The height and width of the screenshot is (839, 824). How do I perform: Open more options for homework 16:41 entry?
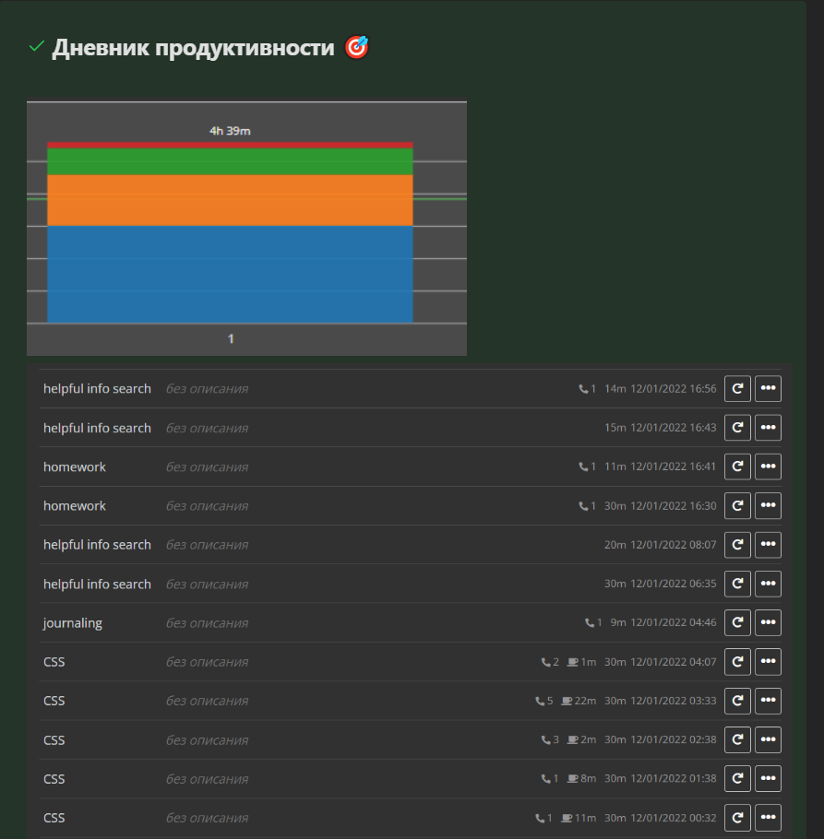[x=768, y=467]
